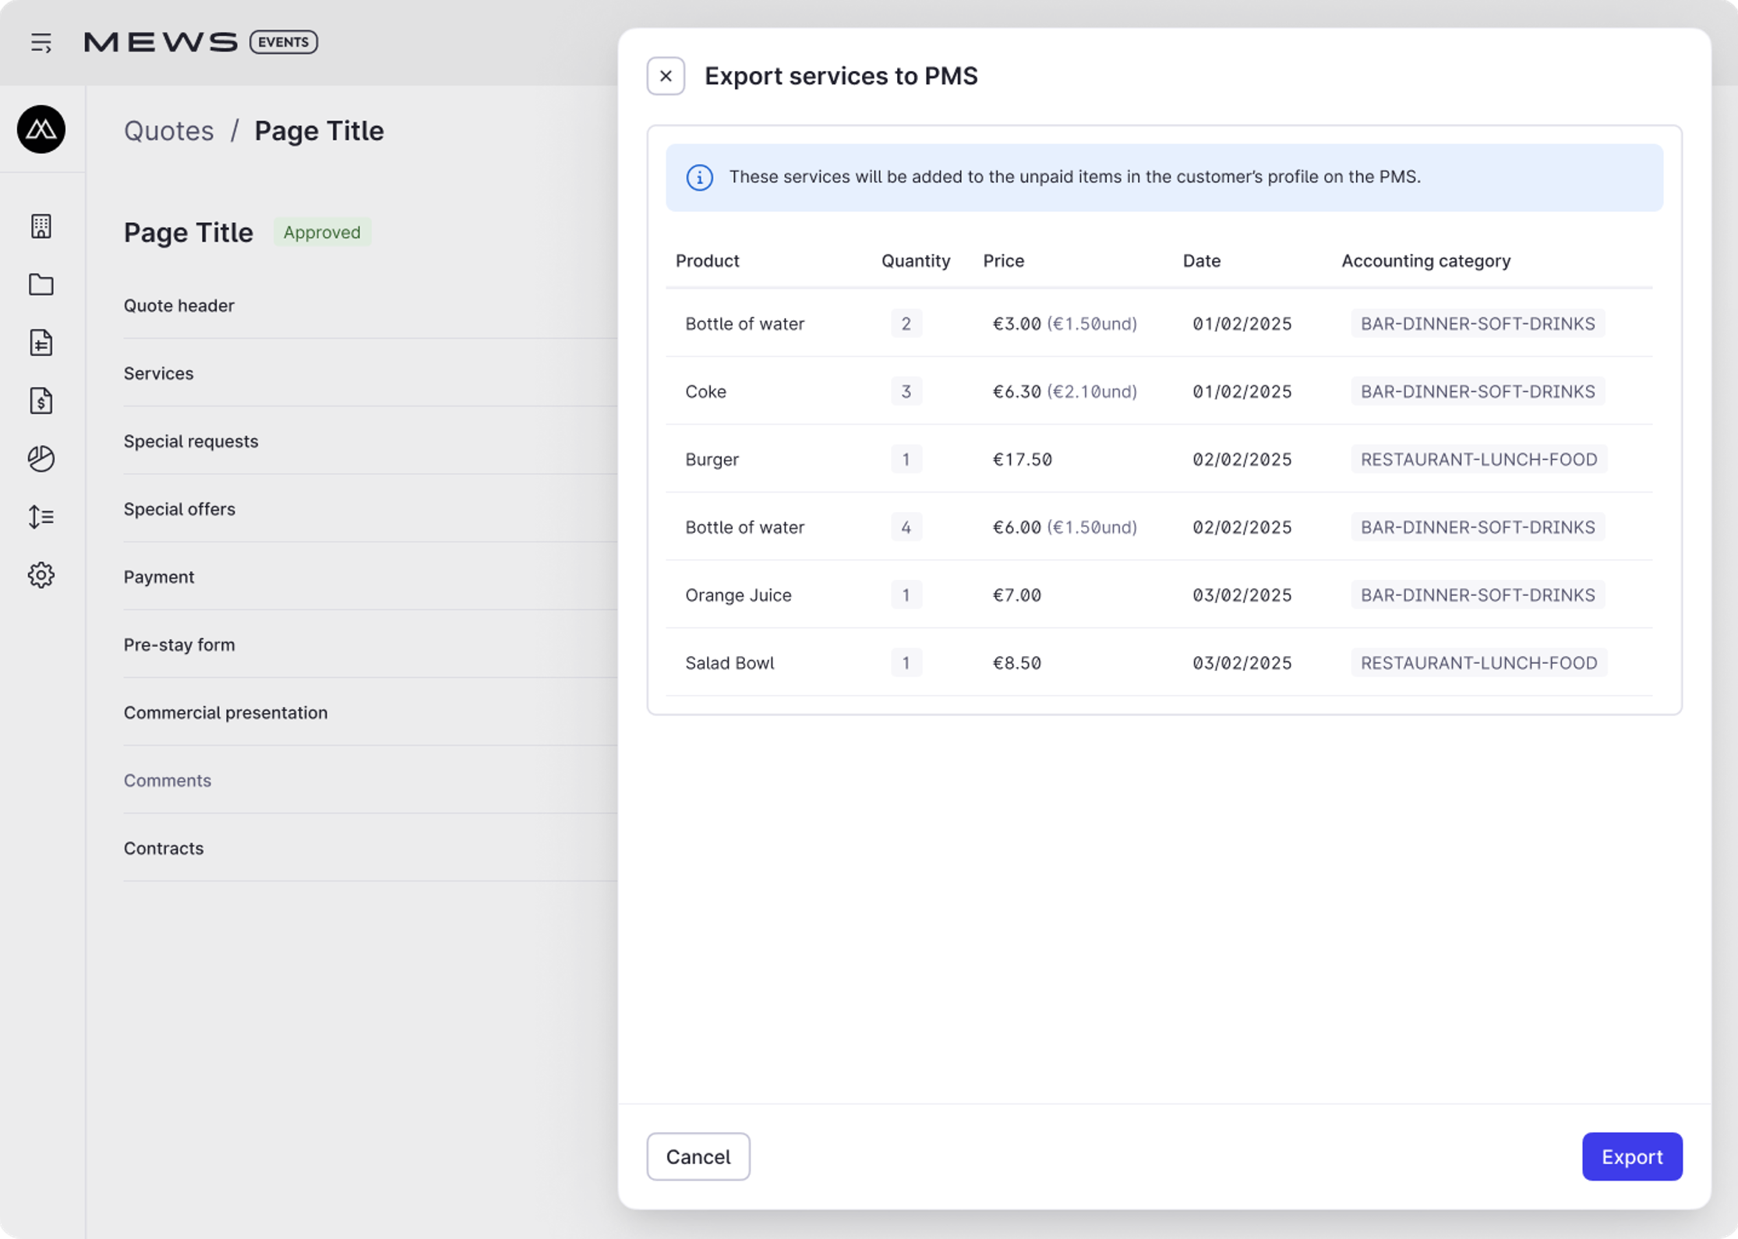Open accounting category RESTAURANT-LUNCH-FOOD for Burger
1738x1239 pixels.
[x=1478, y=459]
